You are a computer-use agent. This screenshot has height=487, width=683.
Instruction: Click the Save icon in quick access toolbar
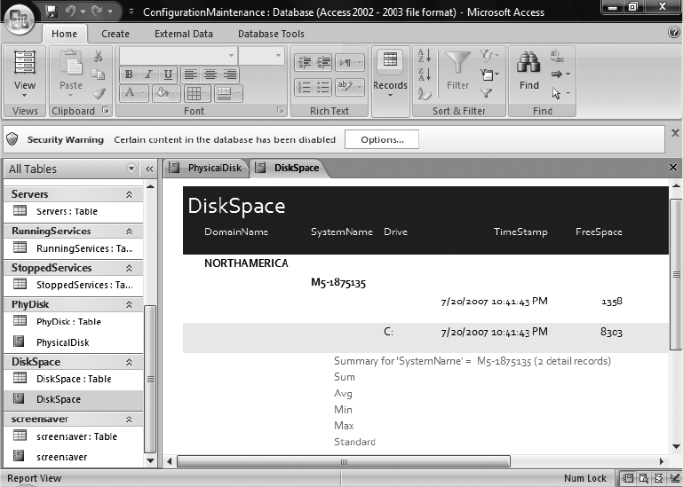pos(52,11)
